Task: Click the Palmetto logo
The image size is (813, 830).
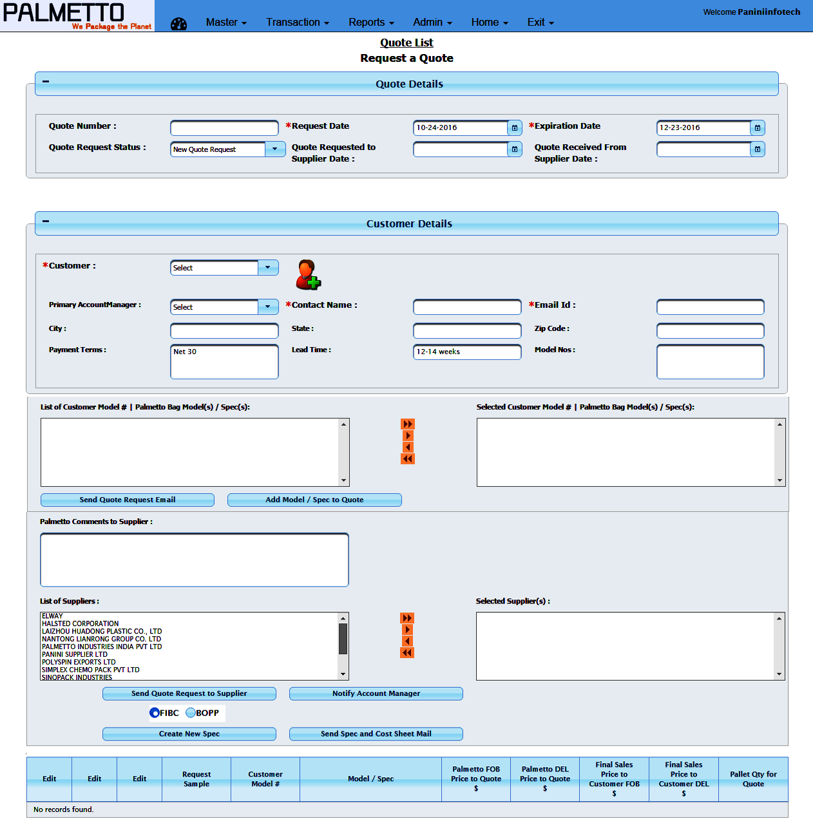Action: click(77, 15)
